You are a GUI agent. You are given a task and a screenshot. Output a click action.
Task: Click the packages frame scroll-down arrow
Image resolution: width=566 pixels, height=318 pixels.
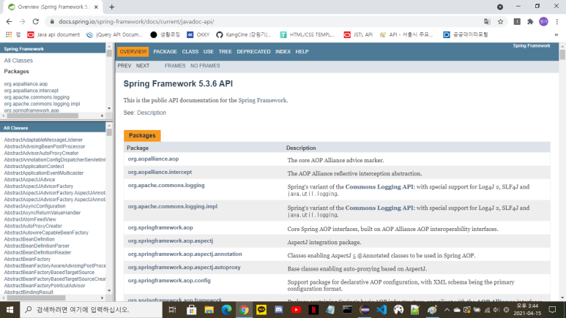tap(109, 108)
